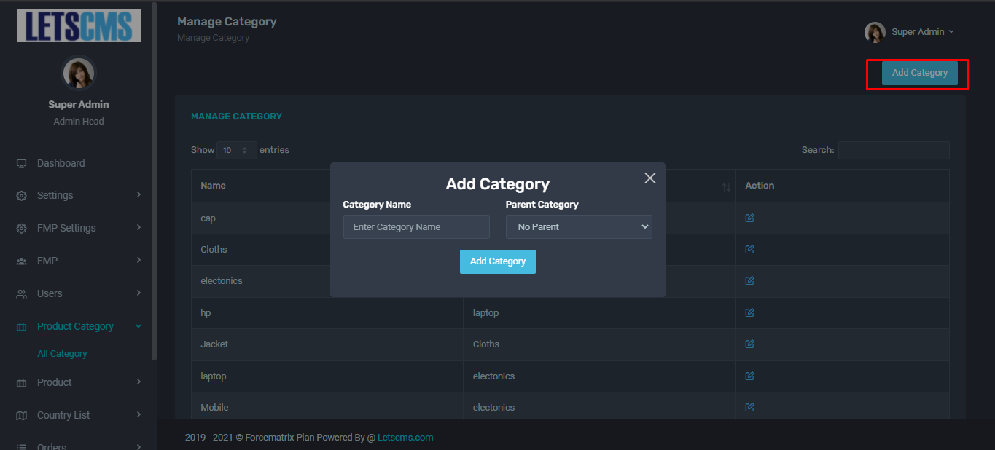The height and width of the screenshot is (450, 995).
Task: Click the Users icon in sidebar
Action: click(22, 294)
